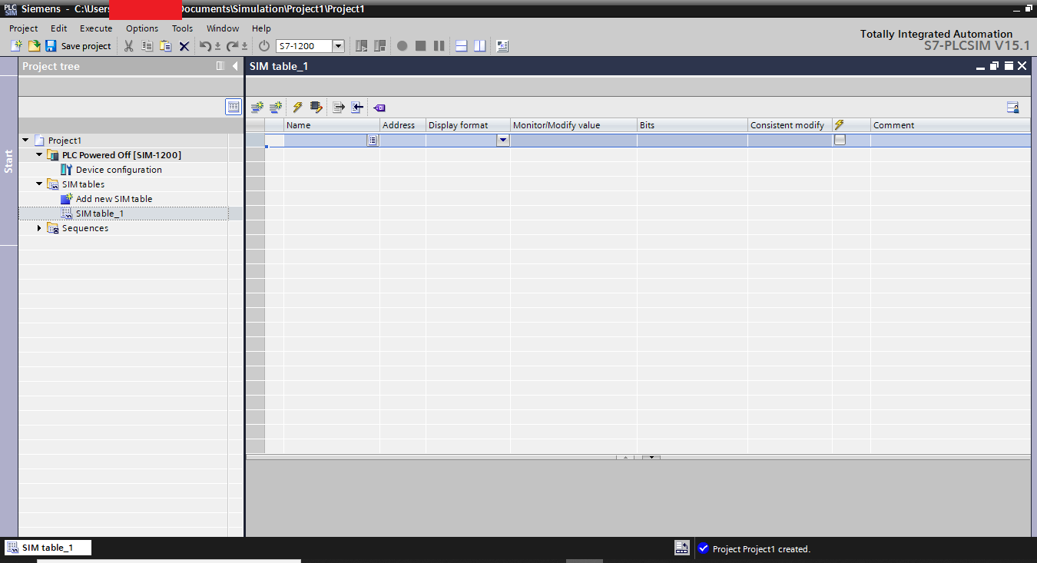Expand the Sequences folder arrow

39,228
